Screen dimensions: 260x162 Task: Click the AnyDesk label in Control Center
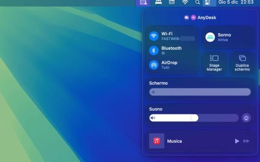tap(207, 17)
